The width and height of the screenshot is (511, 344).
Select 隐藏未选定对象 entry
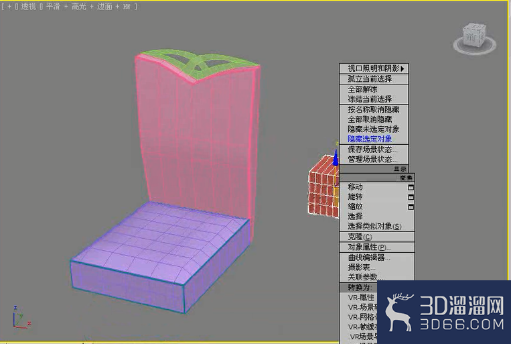374,129
